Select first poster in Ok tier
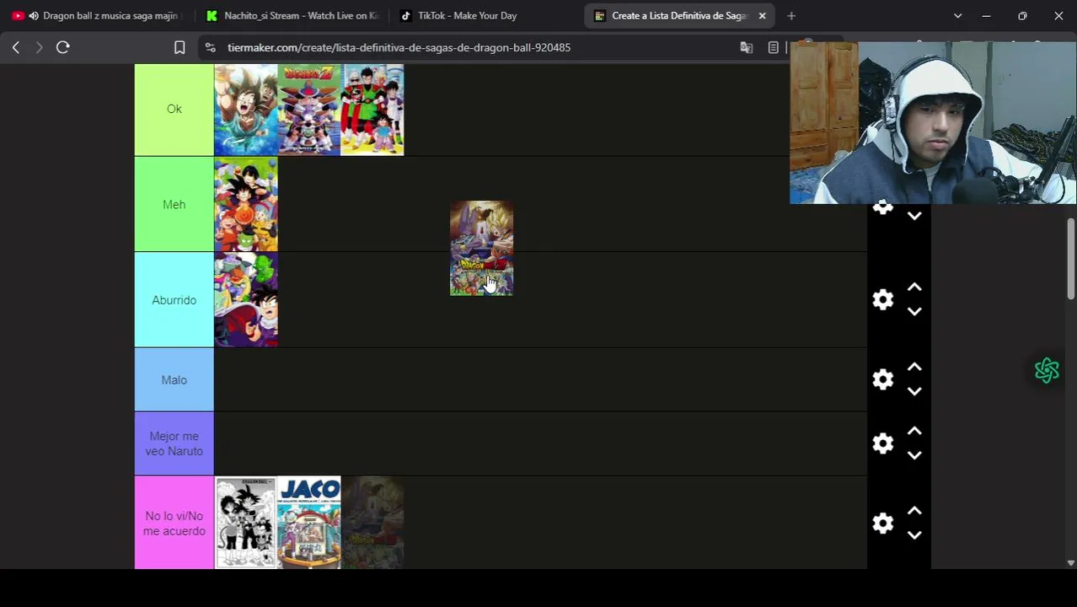 point(246,110)
